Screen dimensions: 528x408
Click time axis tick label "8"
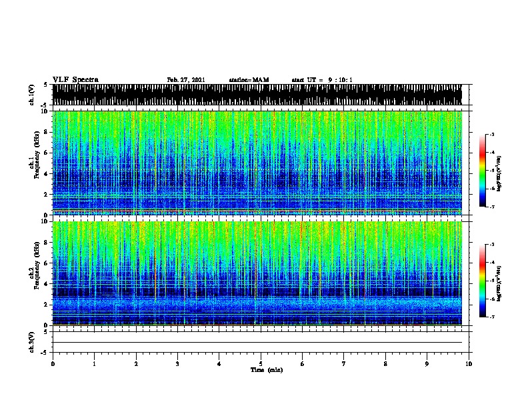[385, 363]
